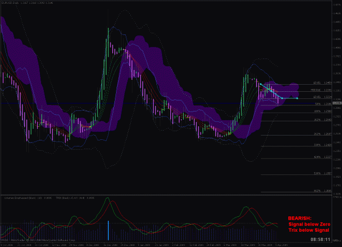Click the upper cyan trendline anchor point

(260, 84)
